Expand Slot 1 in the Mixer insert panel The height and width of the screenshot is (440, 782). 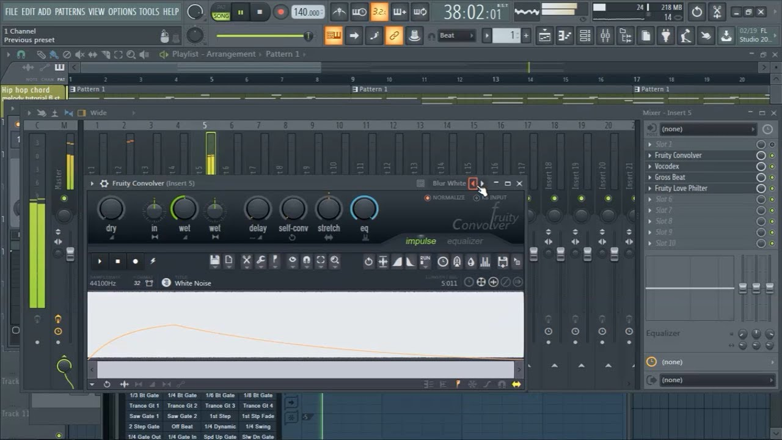click(651, 144)
